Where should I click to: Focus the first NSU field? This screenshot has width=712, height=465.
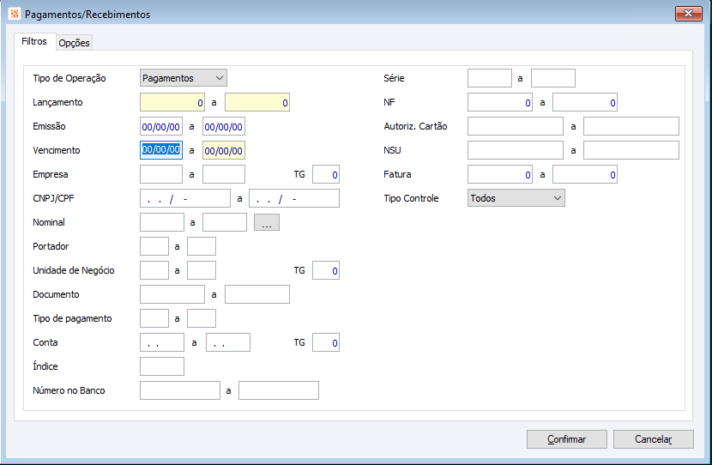(516, 150)
